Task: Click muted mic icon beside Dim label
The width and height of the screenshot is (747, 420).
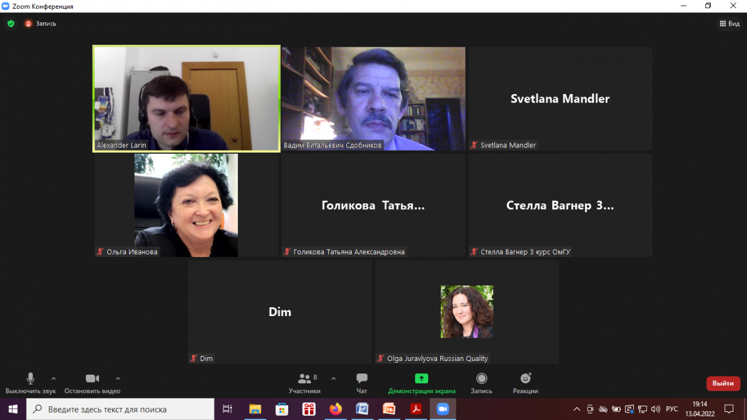Action: 194,358
